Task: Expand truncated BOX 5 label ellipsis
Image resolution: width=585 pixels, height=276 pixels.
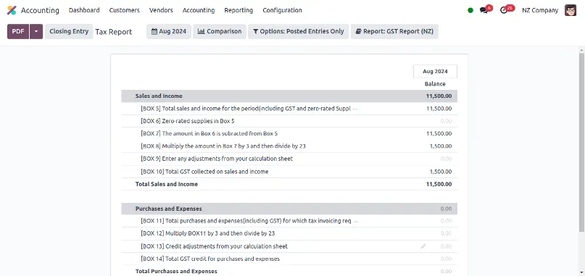Action: (355, 109)
